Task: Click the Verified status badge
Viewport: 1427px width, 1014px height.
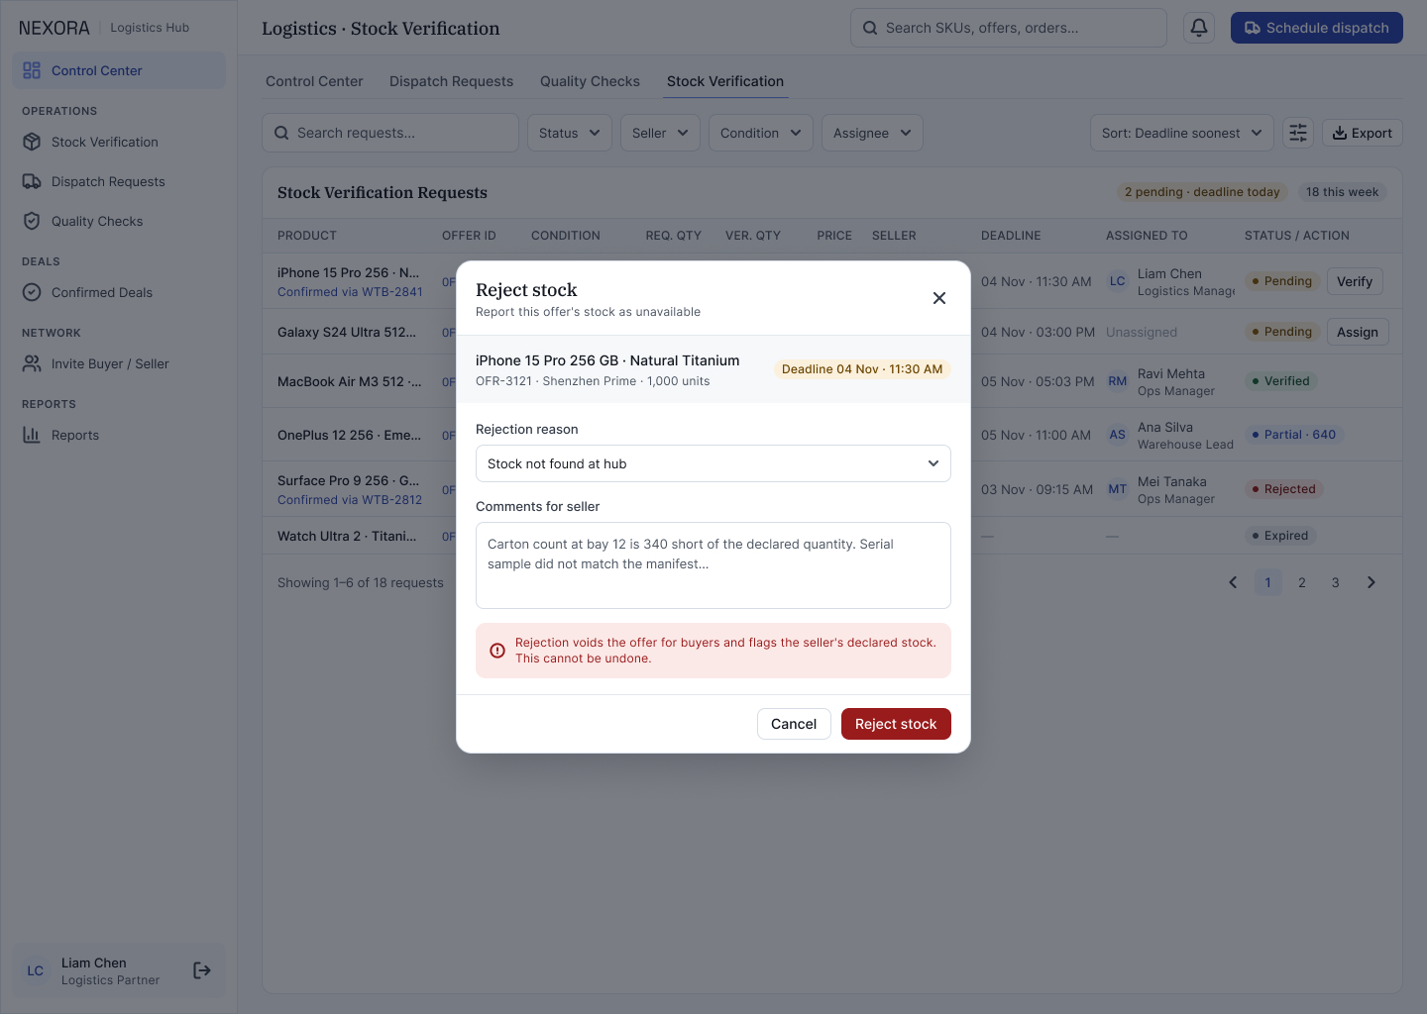Action: point(1281,381)
